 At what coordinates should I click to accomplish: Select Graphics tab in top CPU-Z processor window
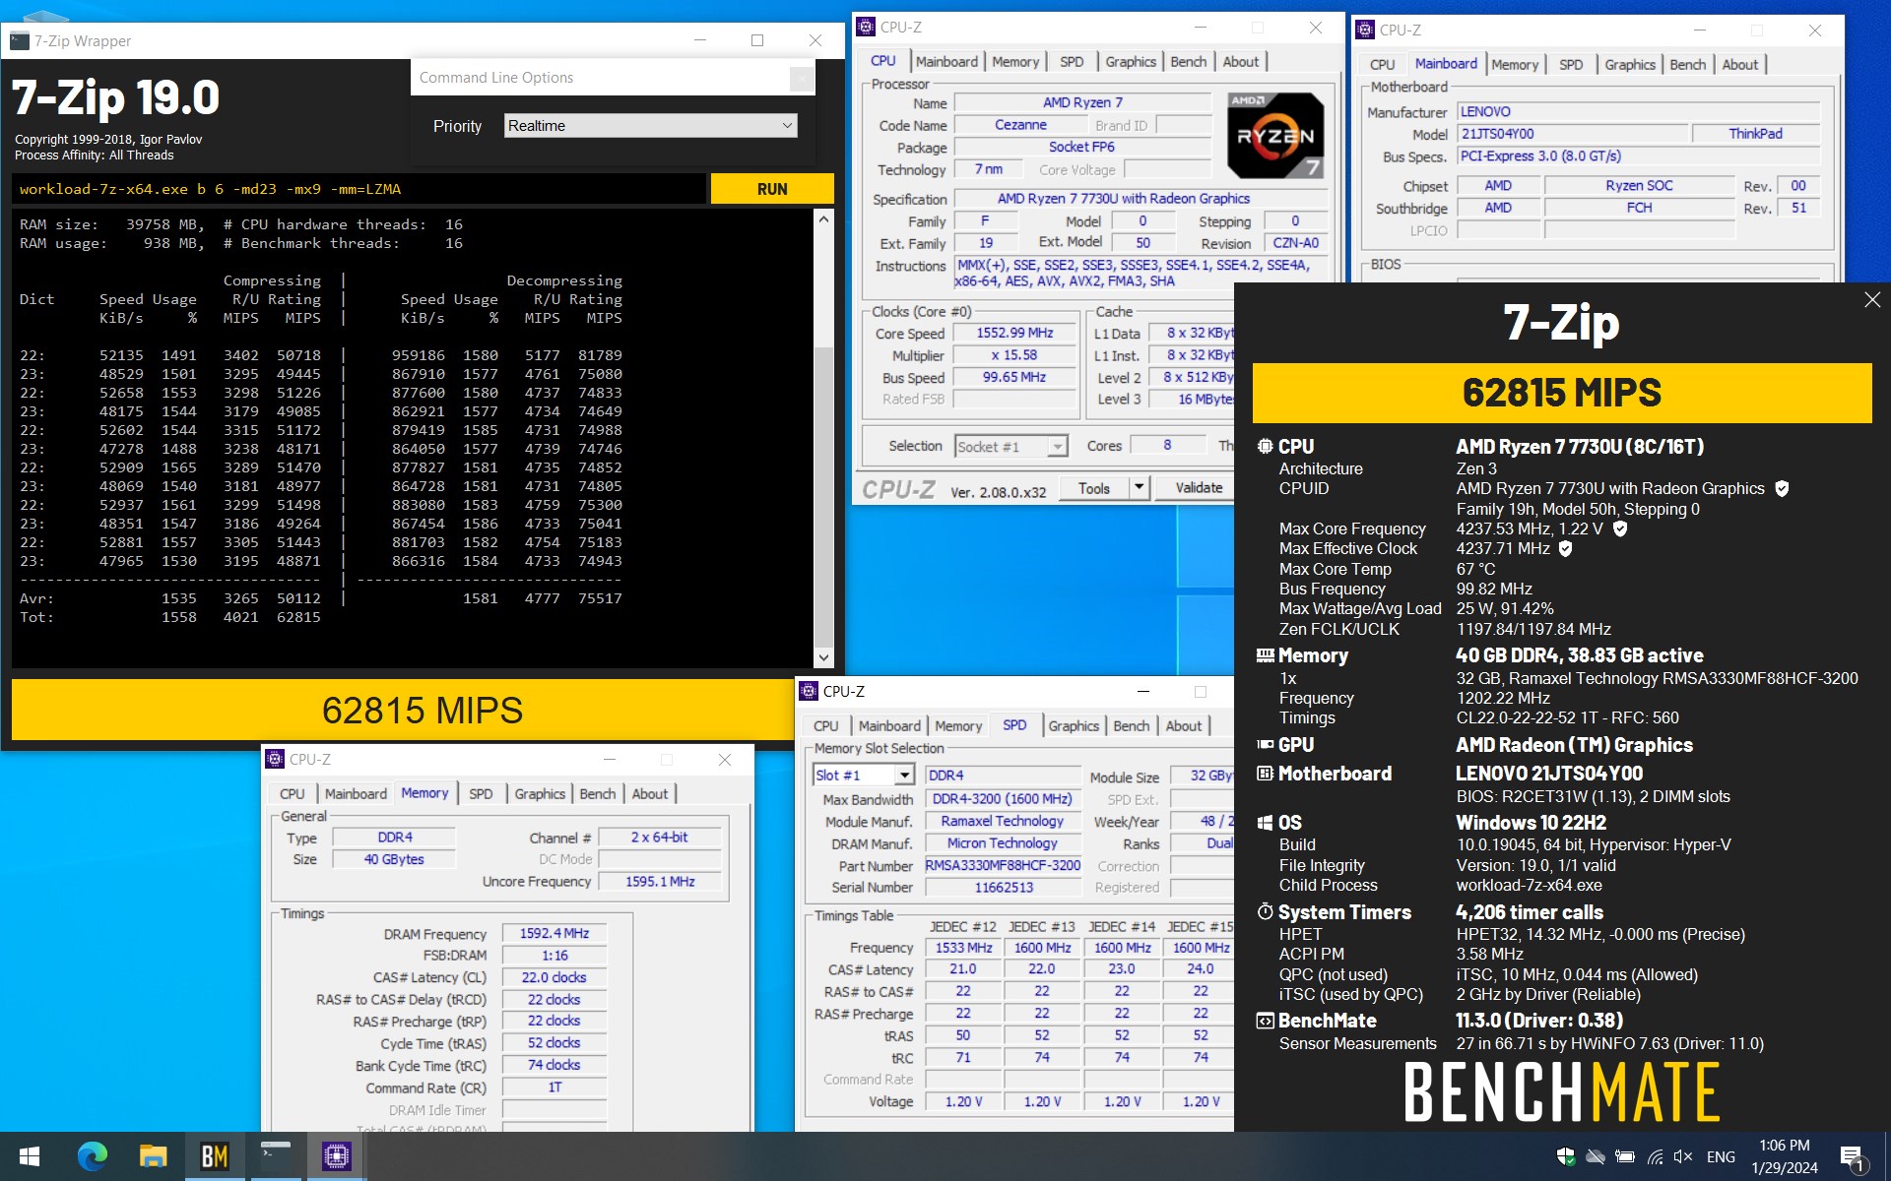[1130, 61]
